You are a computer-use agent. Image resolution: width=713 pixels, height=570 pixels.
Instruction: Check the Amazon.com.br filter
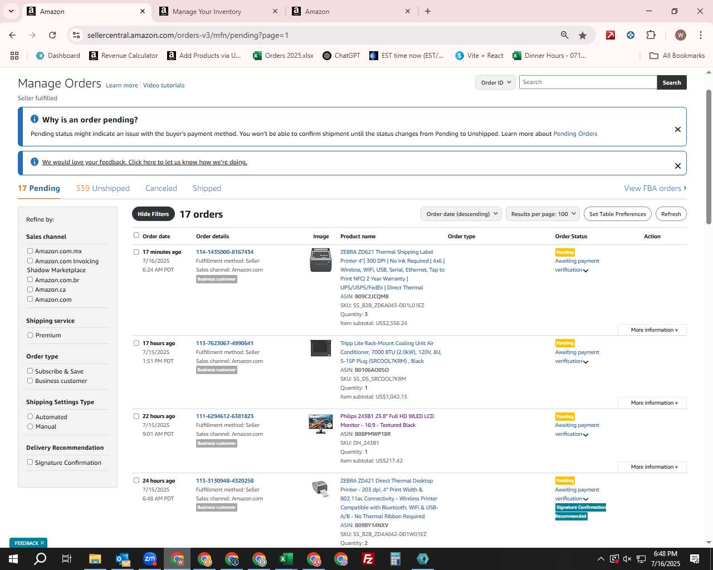pyautogui.click(x=30, y=279)
